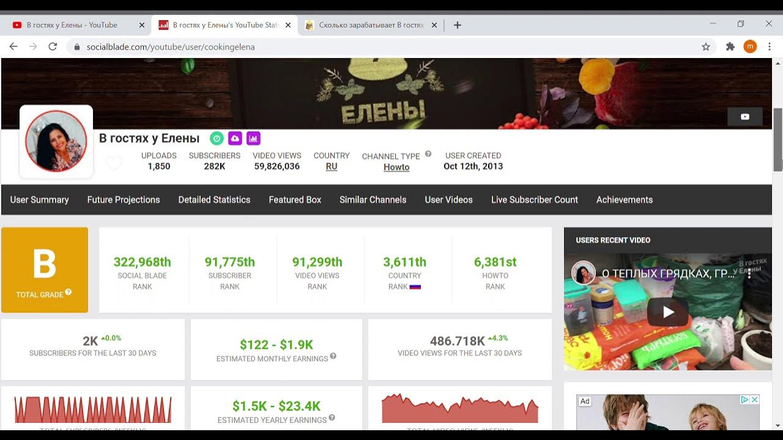Open the User Summary section

(x=39, y=200)
